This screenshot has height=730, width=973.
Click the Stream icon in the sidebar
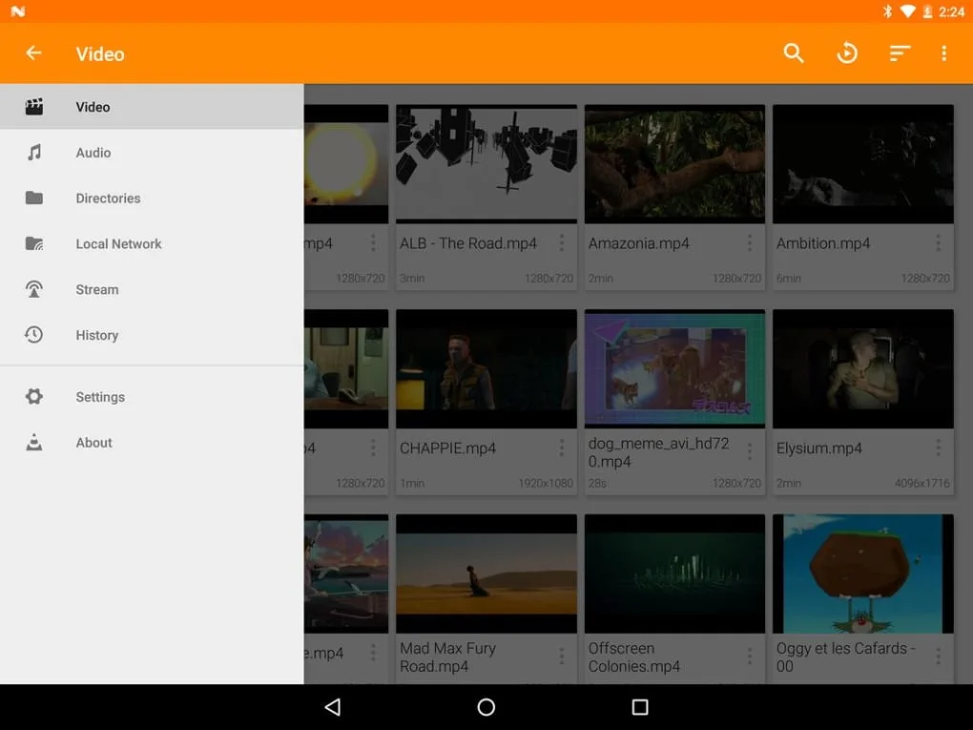coord(34,289)
